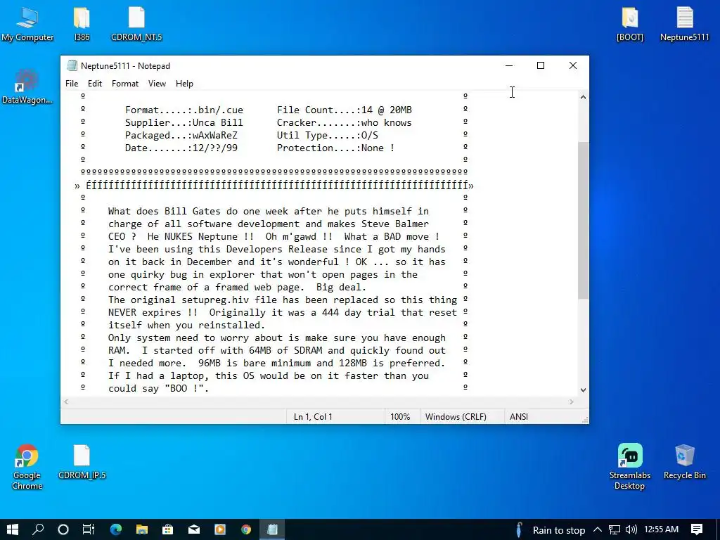This screenshot has height=540, width=720.
Task: Open Task View
Action: [x=88, y=529]
